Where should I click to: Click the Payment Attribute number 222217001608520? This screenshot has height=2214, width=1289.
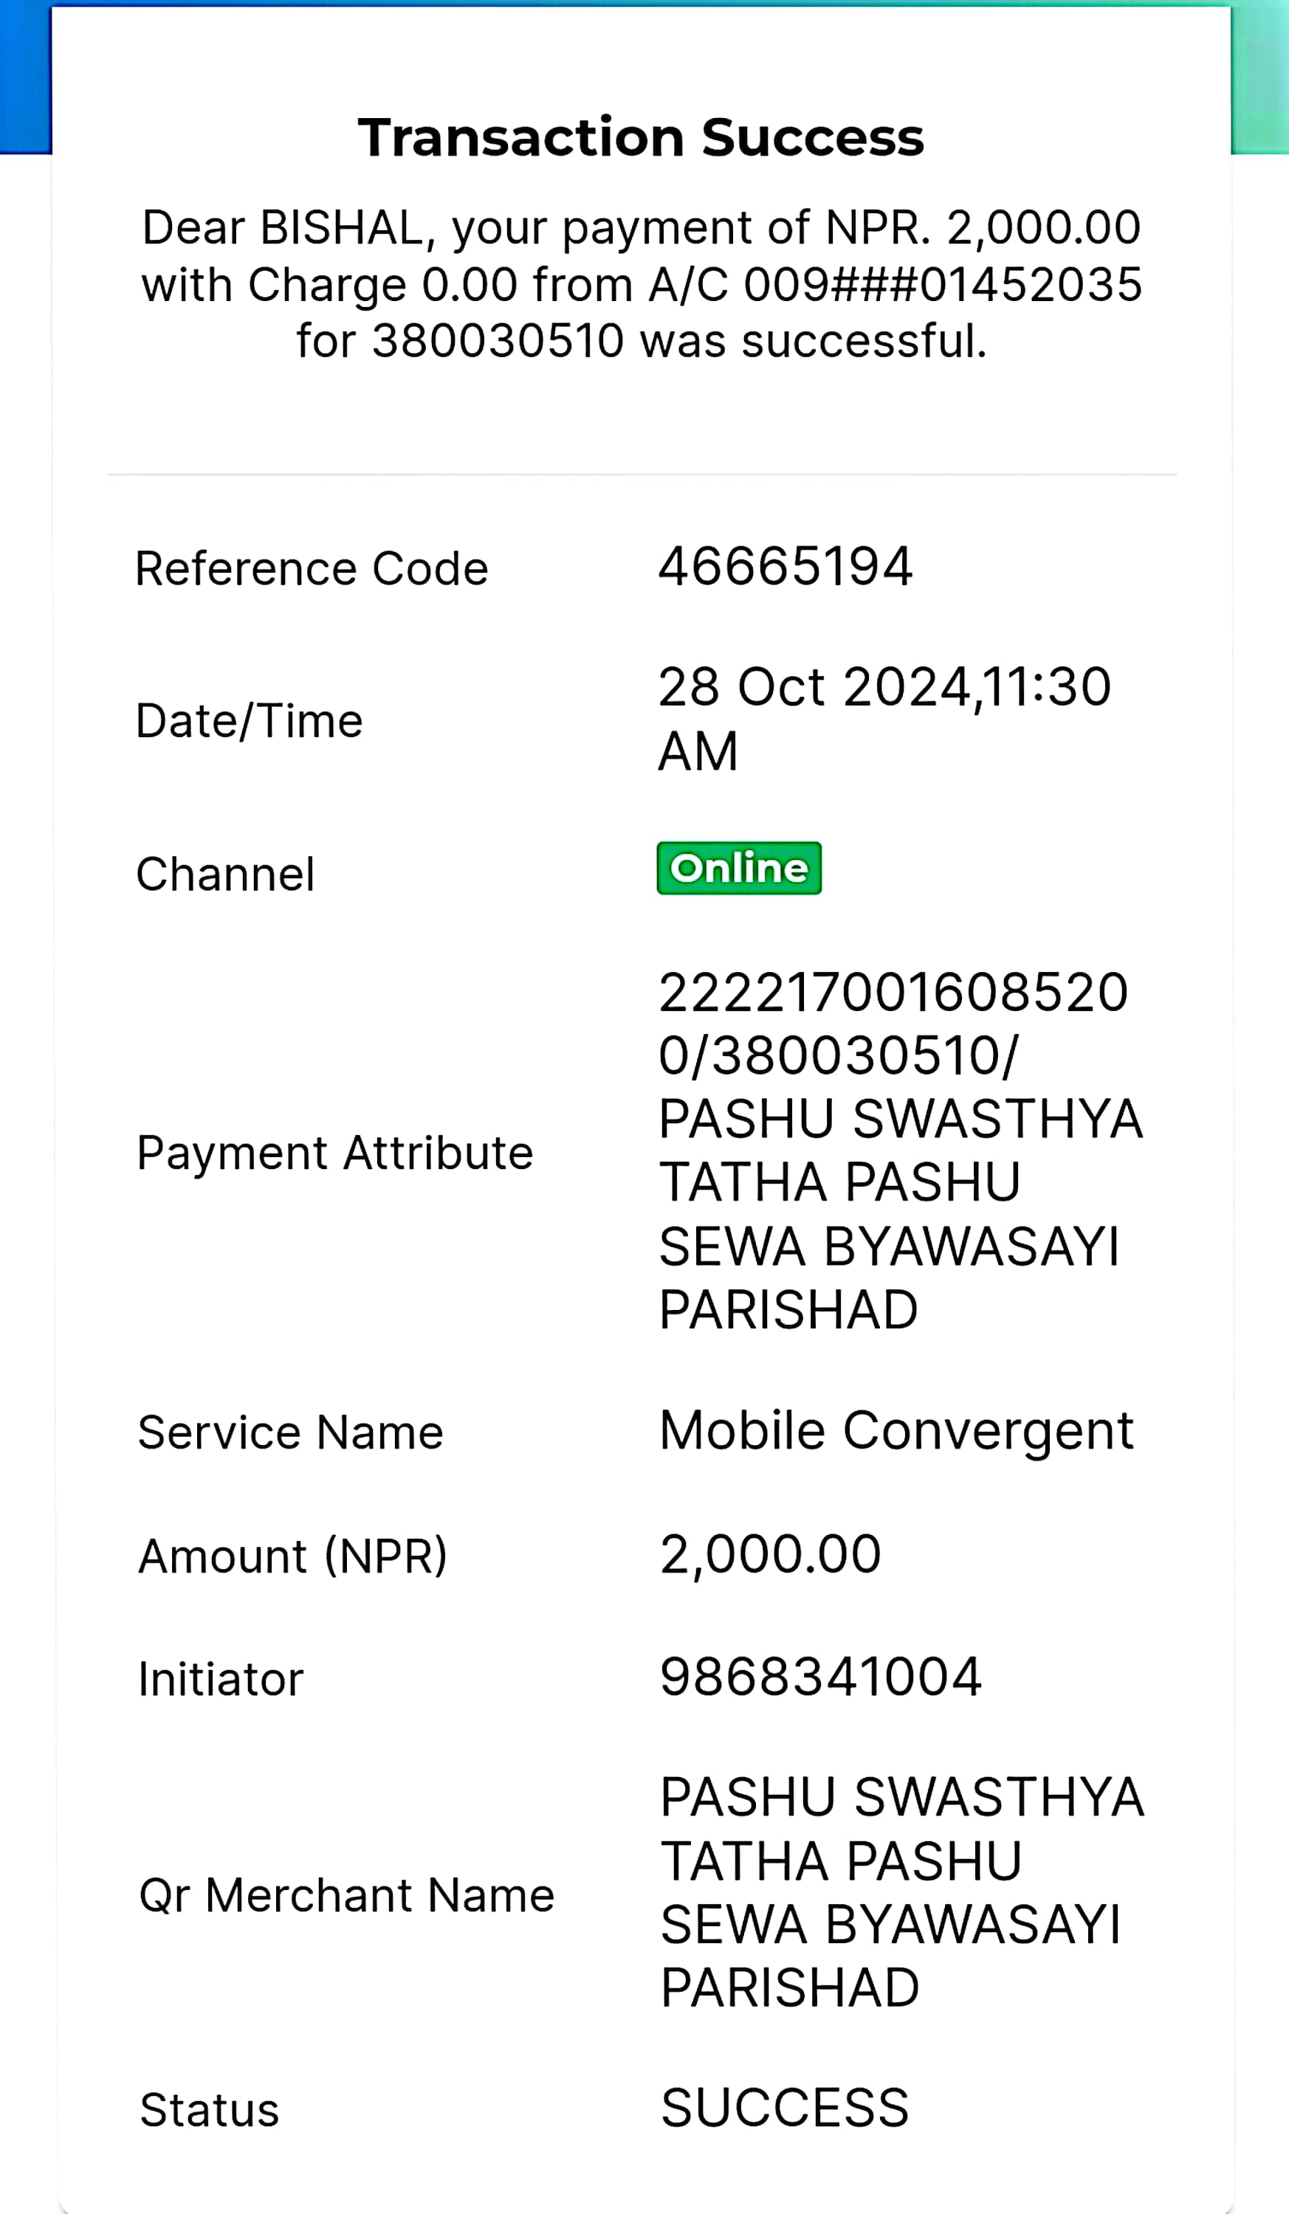pos(893,993)
